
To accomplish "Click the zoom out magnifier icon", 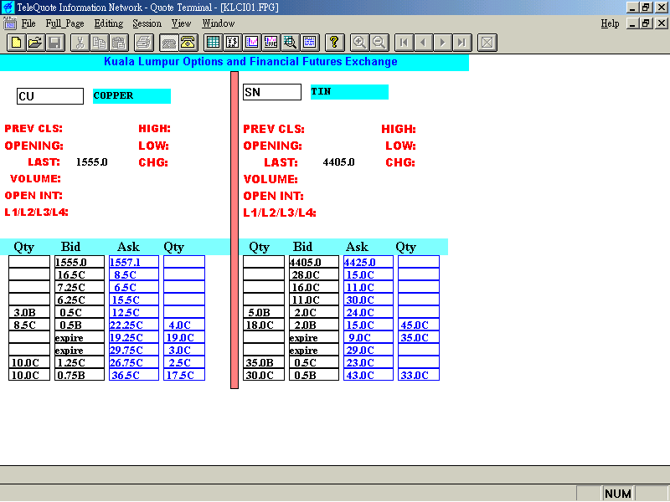I will pos(379,43).
